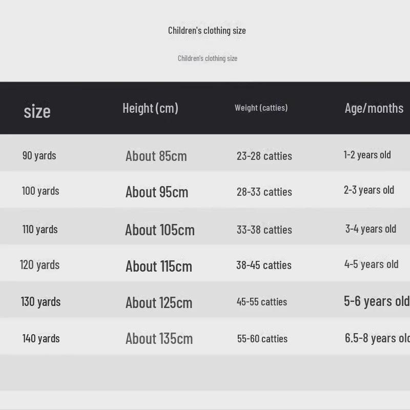This screenshot has width=410, height=410.
Task: Select the '5-6 years old' age cell
Action: [x=376, y=301]
